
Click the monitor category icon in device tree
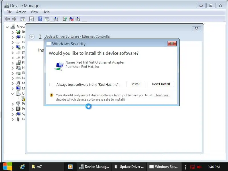(18, 88)
